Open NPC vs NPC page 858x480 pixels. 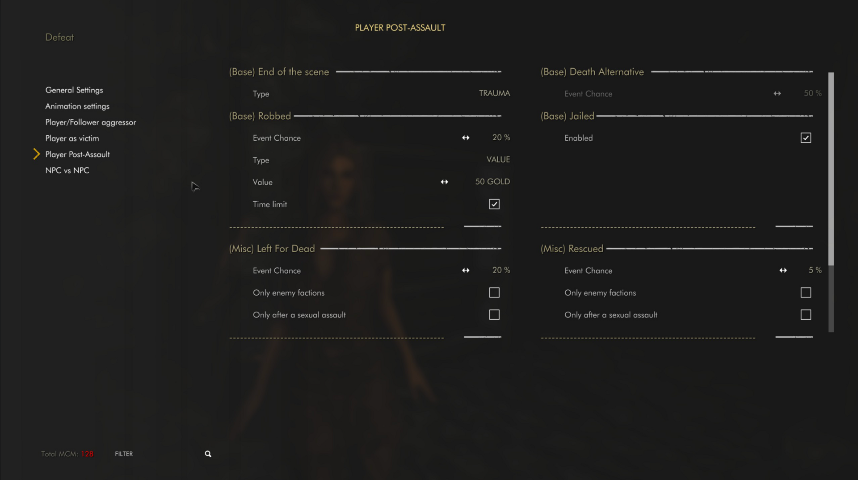pyautogui.click(x=67, y=170)
